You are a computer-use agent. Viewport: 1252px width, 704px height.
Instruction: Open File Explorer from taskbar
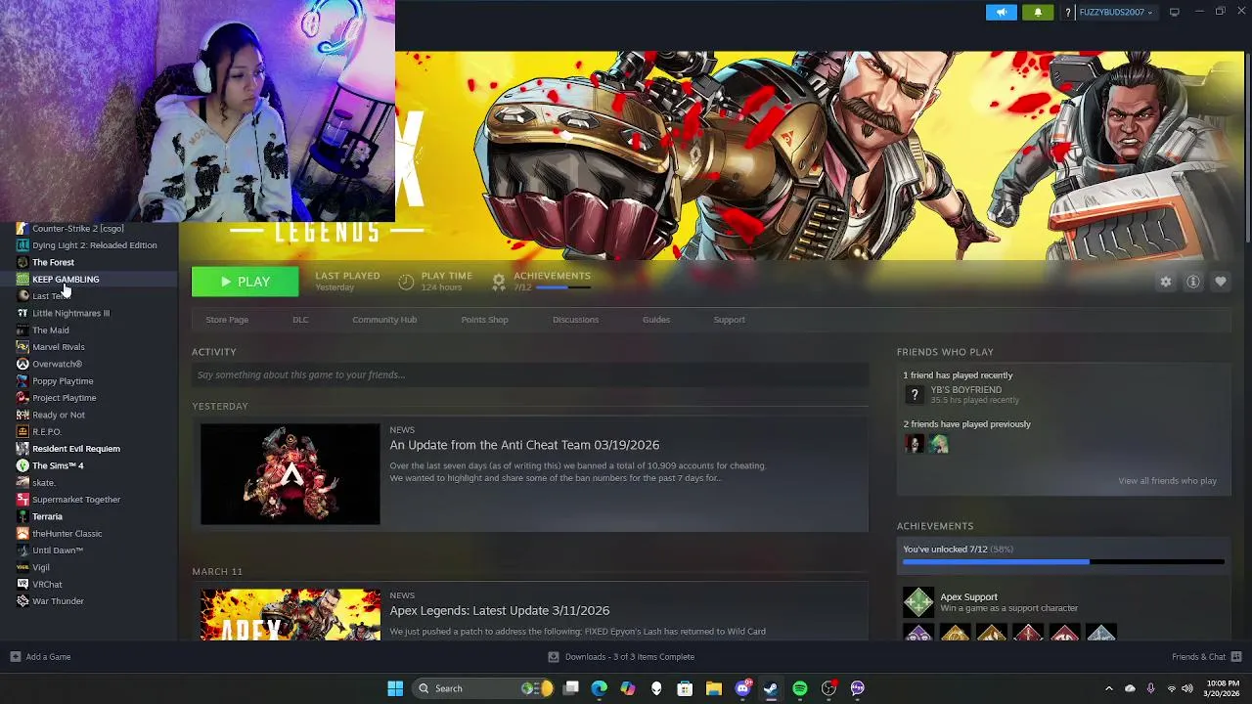(x=714, y=688)
